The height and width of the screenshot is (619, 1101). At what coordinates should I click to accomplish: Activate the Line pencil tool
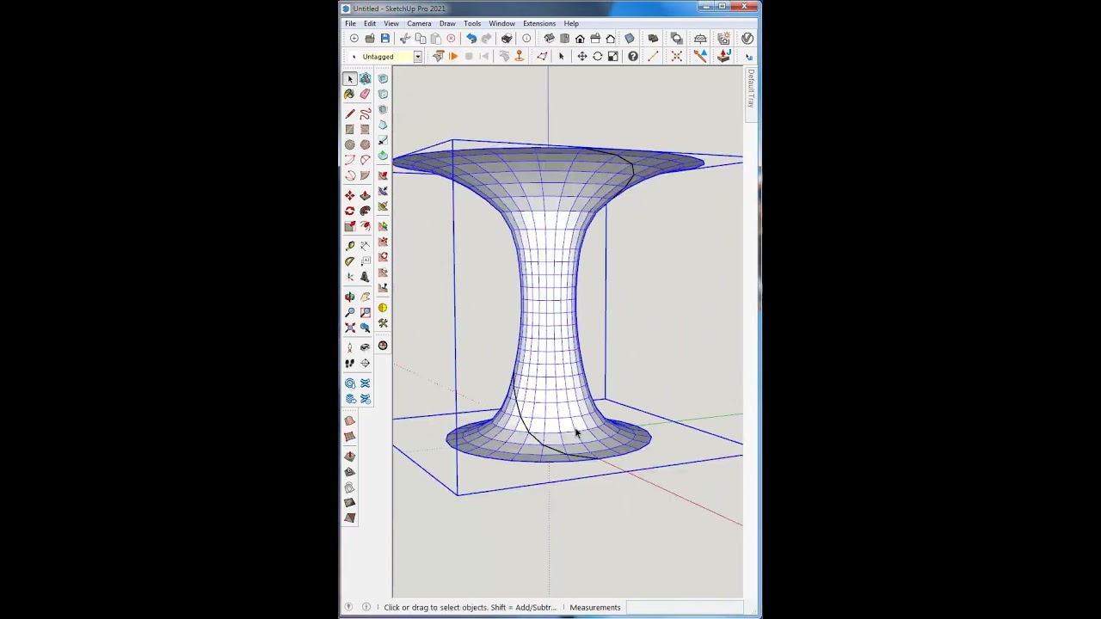350,113
